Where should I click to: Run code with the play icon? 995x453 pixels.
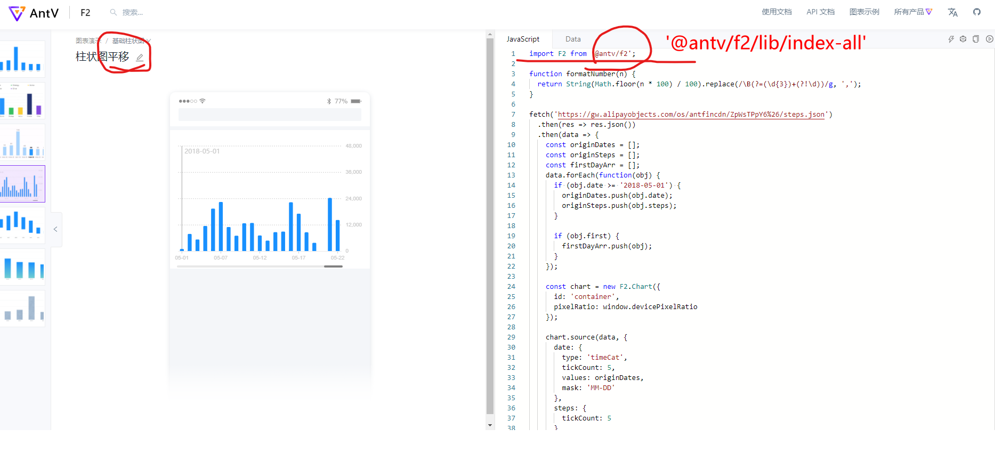(990, 39)
